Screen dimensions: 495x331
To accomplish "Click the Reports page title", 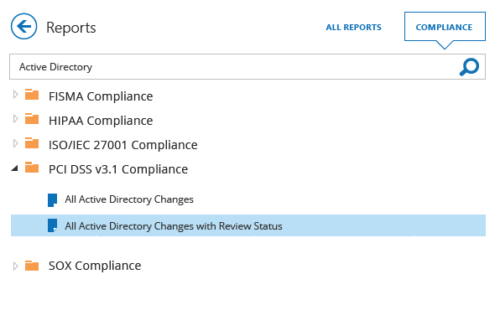I will pos(71,28).
